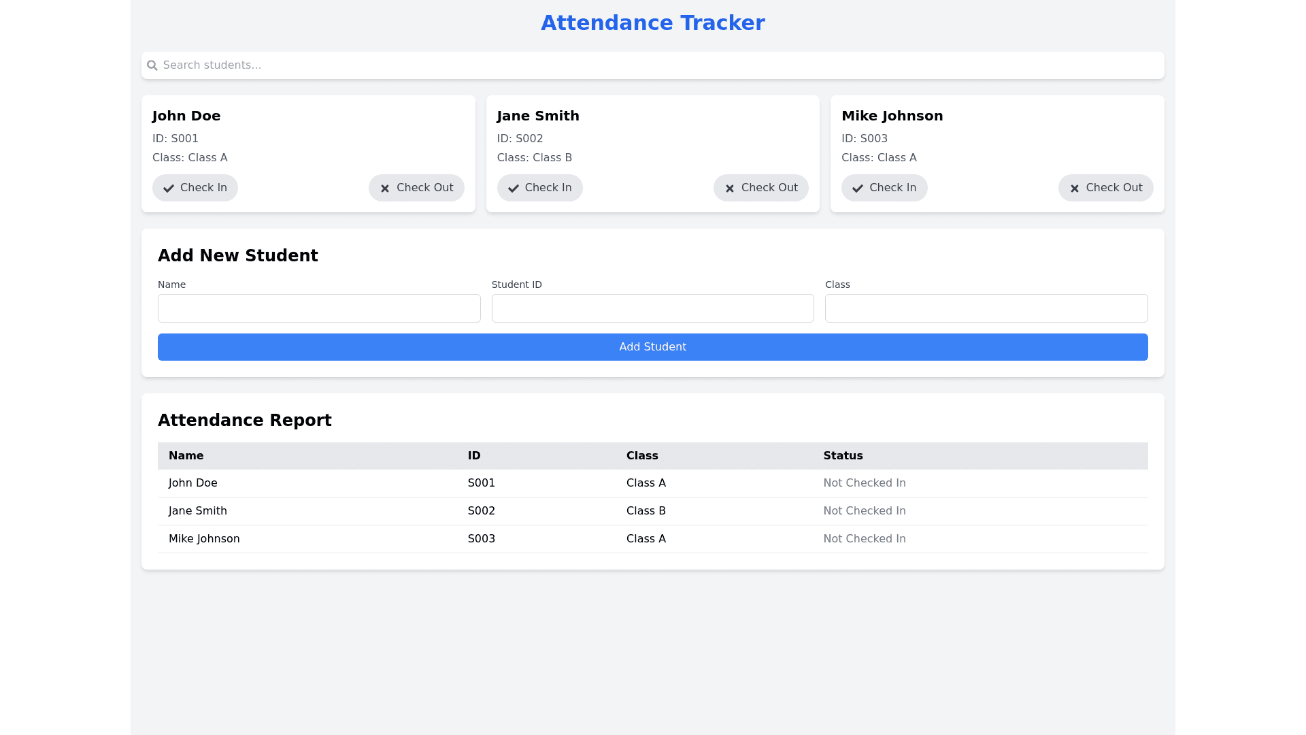Click the Status column header

coord(843,456)
